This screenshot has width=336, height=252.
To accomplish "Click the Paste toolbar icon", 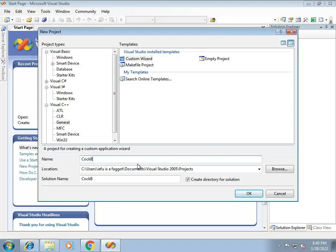I will 69,20.
